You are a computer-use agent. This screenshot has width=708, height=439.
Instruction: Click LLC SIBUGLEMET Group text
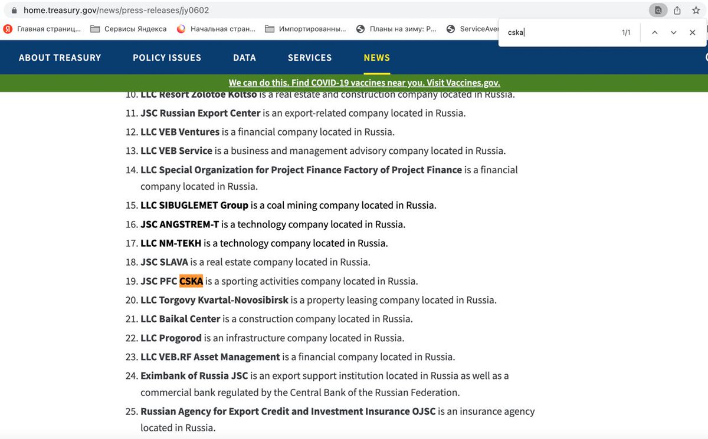[194, 205]
